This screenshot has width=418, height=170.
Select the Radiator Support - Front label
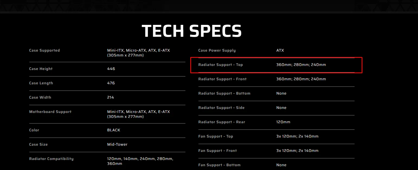click(x=222, y=79)
